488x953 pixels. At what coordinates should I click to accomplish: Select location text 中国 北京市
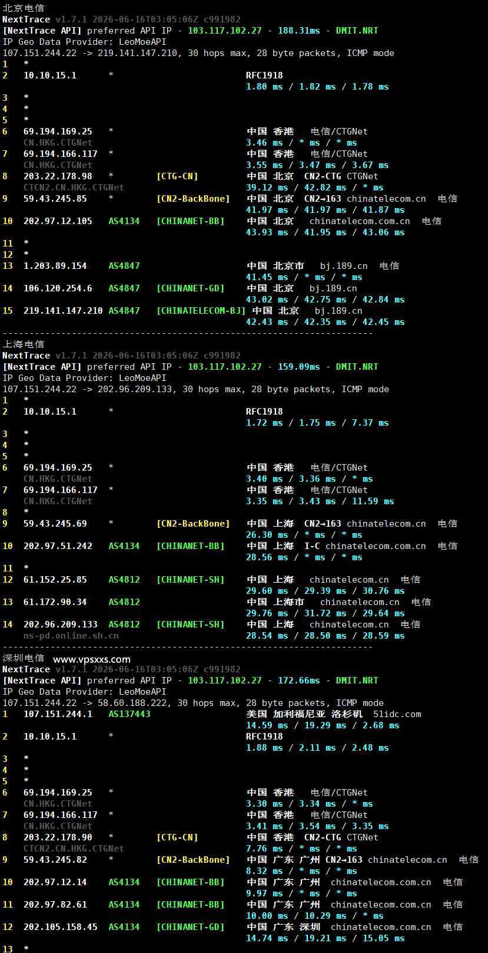click(x=275, y=266)
